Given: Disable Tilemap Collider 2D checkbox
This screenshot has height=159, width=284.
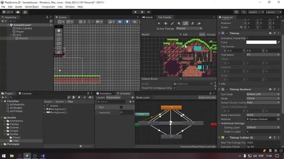Looking at the screenshot, I should click(227, 137).
